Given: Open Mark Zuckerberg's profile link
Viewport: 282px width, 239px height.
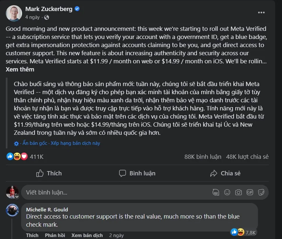Looking at the screenshot, I should coord(49,9).
